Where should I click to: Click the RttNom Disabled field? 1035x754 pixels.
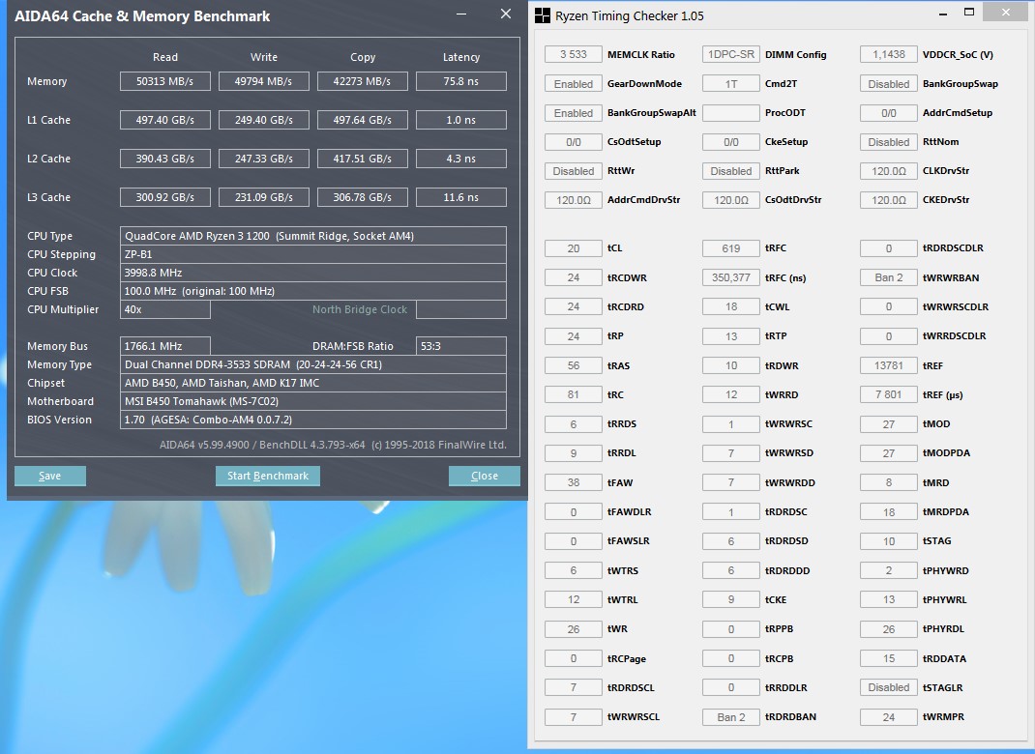889,142
